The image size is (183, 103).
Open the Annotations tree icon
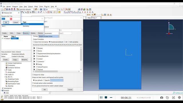pyautogui.click(x=3, y=88)
